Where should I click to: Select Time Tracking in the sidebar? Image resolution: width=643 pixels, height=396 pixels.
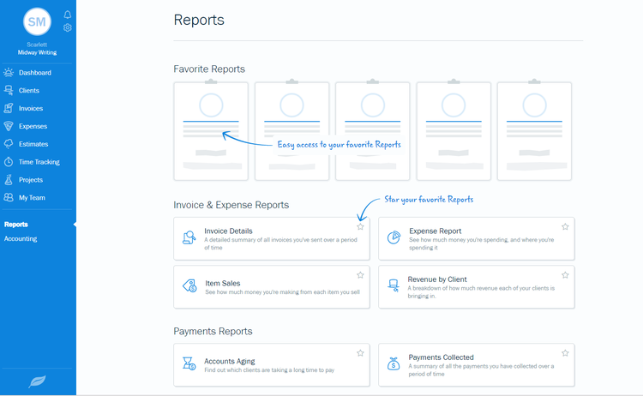pyautogui.click(x=39, y=162)
